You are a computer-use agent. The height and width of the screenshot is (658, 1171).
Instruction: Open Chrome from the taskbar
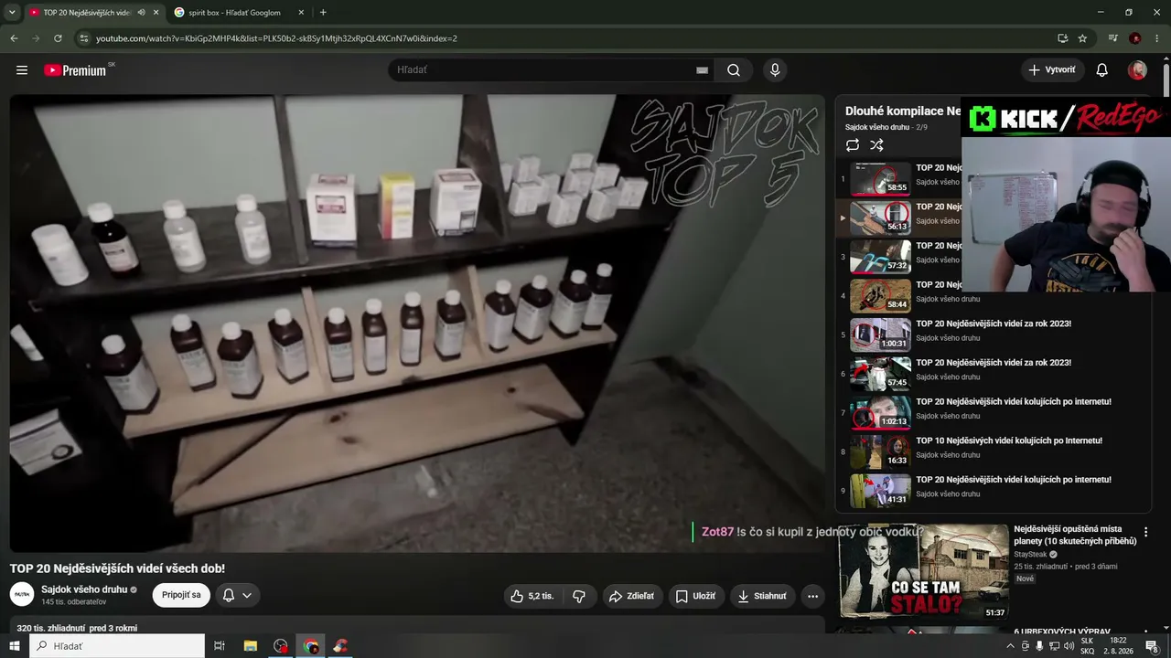click(x=311, y=646)
